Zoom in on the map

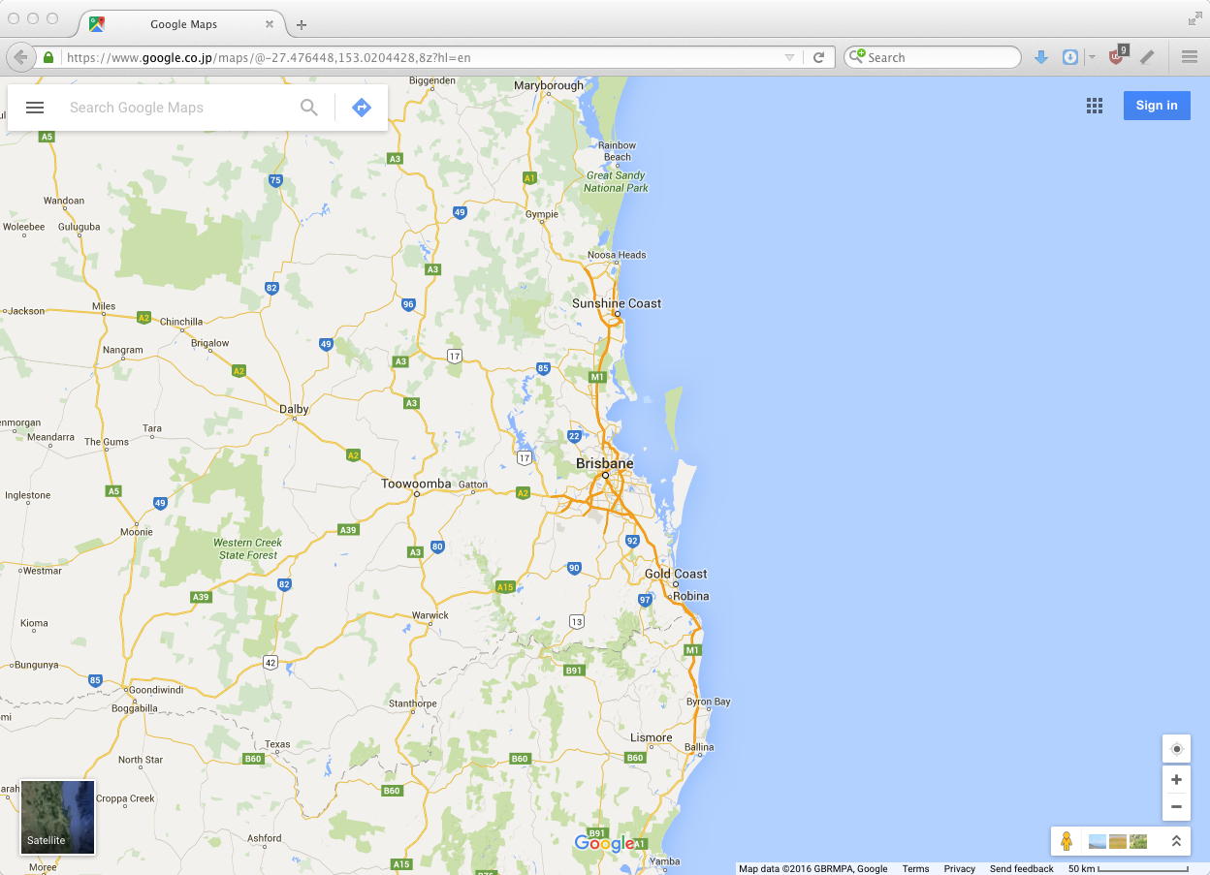click(x=1177, y=780)
